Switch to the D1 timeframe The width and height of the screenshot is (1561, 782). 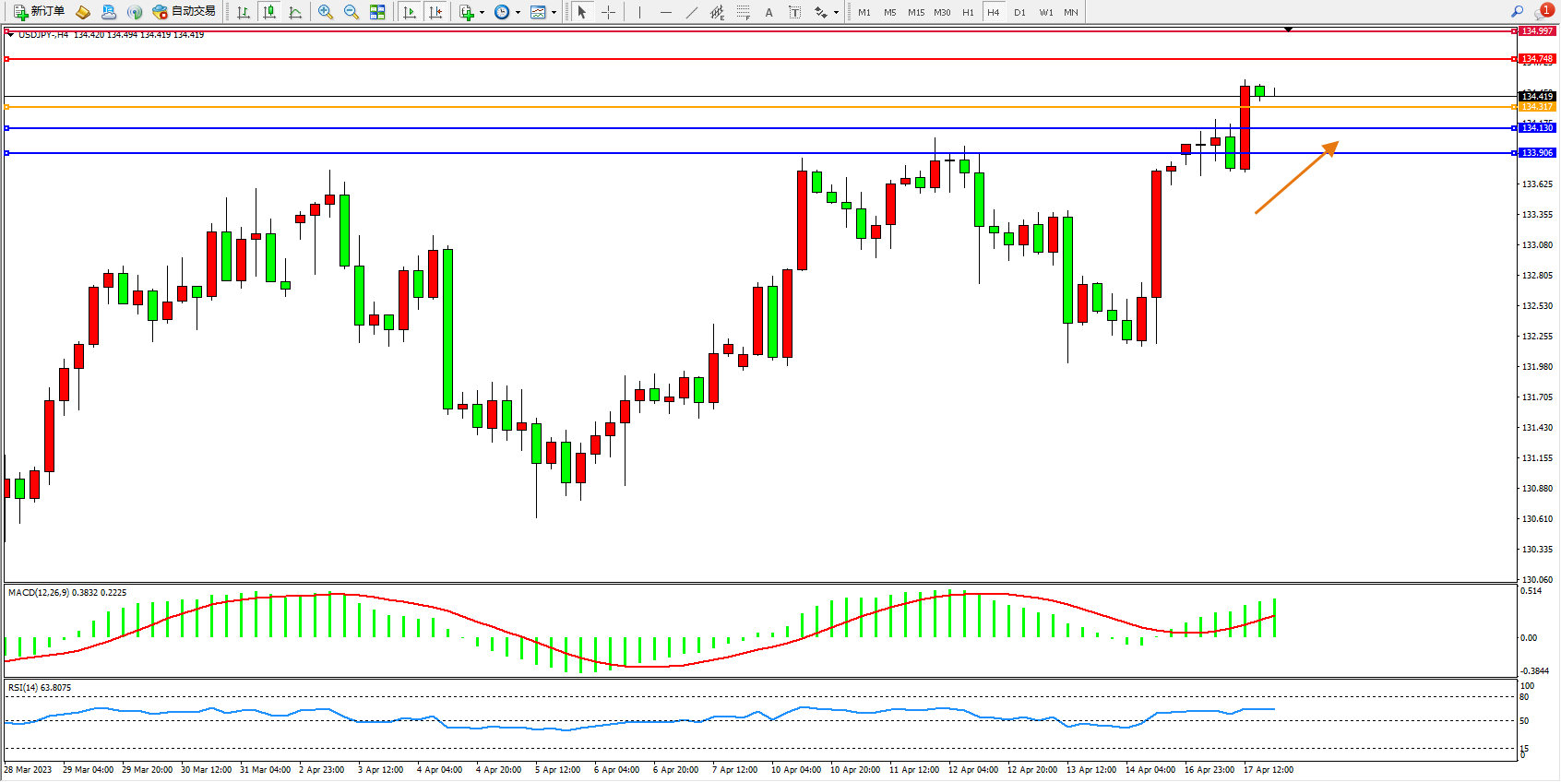click(x=1019, y=12)
